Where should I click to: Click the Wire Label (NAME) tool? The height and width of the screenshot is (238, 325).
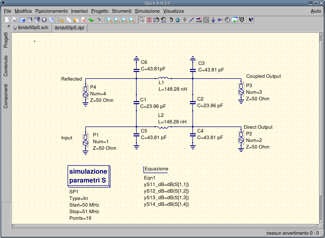[x=199, y=20]
